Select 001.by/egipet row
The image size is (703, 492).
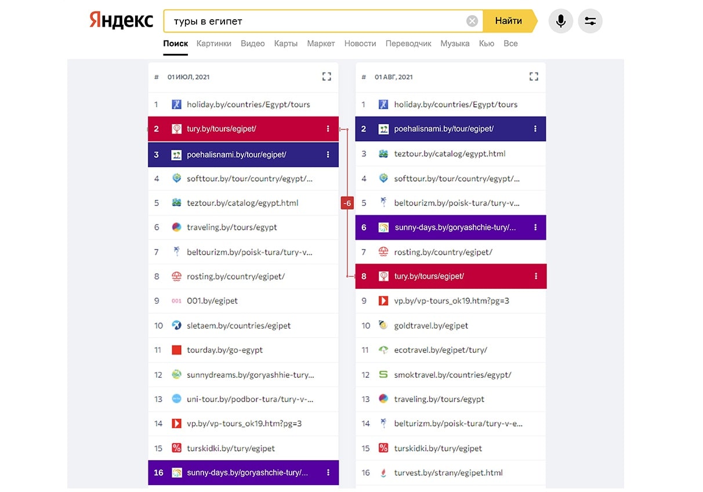tap(243, 301)
